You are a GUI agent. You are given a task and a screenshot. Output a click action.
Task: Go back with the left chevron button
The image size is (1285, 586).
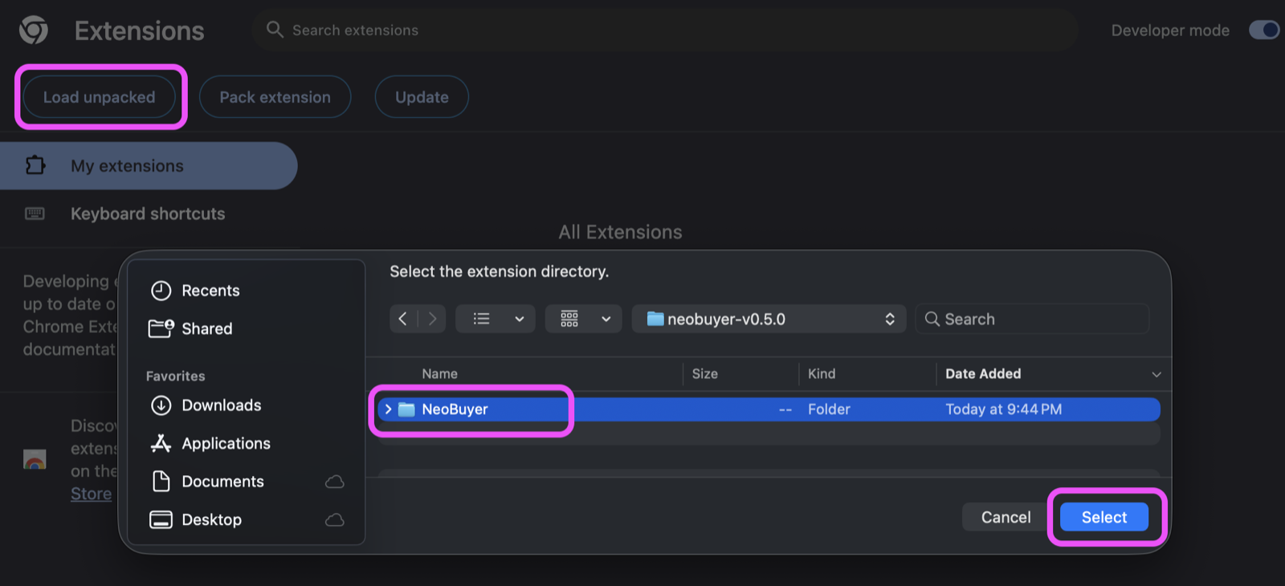tap(403, 319)
